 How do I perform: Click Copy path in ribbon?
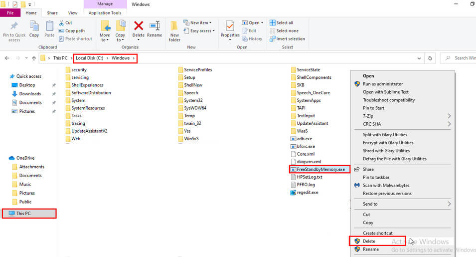(x=72, y=30)
